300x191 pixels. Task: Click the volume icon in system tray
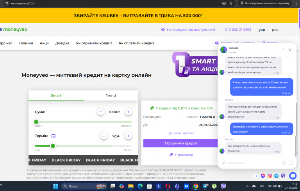pos(275,186)
